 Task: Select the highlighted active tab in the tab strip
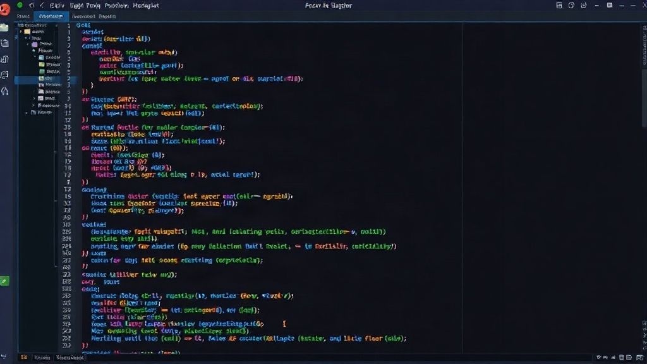51,16
